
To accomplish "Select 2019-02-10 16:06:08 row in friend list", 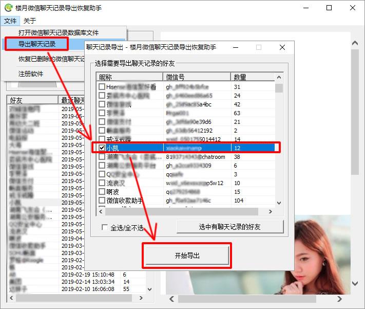I will click(x=77, y=289).
